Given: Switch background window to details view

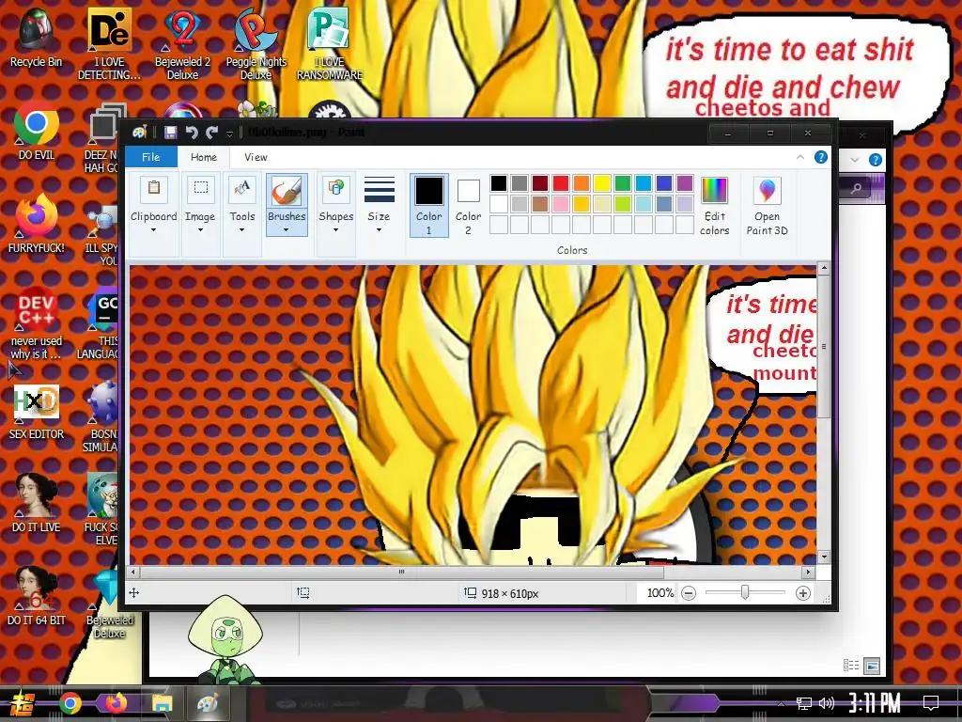Looking at the screenshot, I should (851, 666).
